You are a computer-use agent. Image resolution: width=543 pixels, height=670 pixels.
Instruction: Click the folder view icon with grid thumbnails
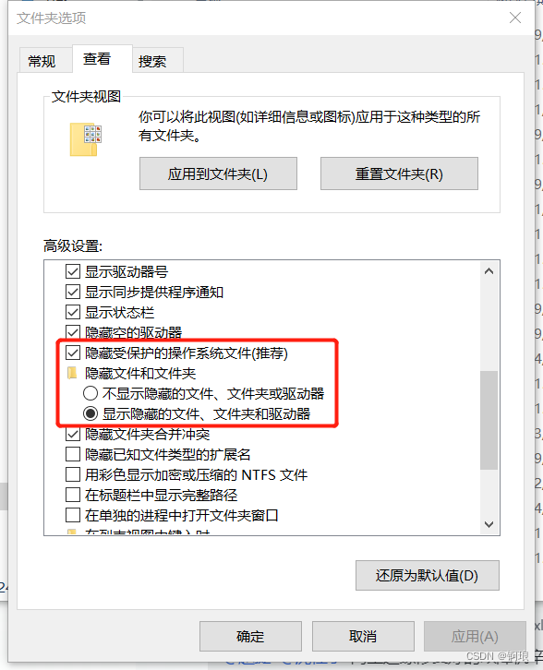[86, 139]
